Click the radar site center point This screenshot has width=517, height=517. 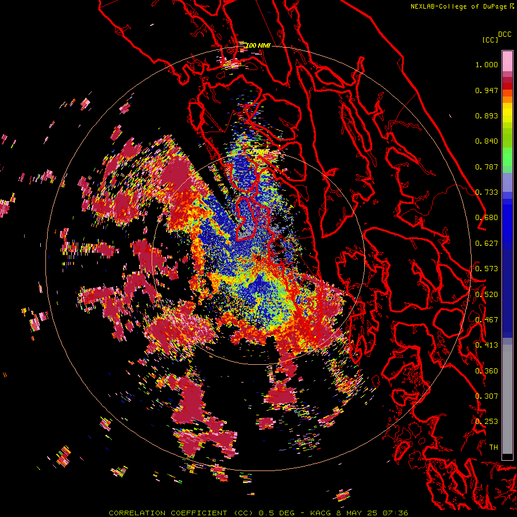(258, 258)
